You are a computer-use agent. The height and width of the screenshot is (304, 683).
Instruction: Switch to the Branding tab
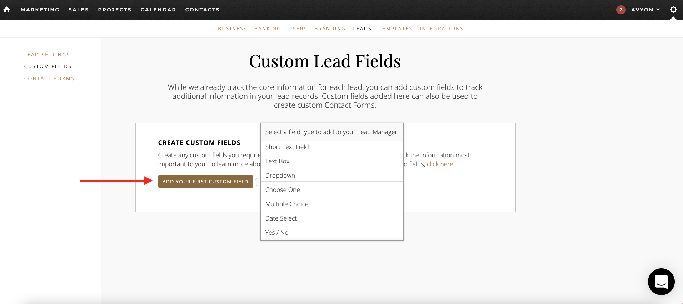coord(330,29)
